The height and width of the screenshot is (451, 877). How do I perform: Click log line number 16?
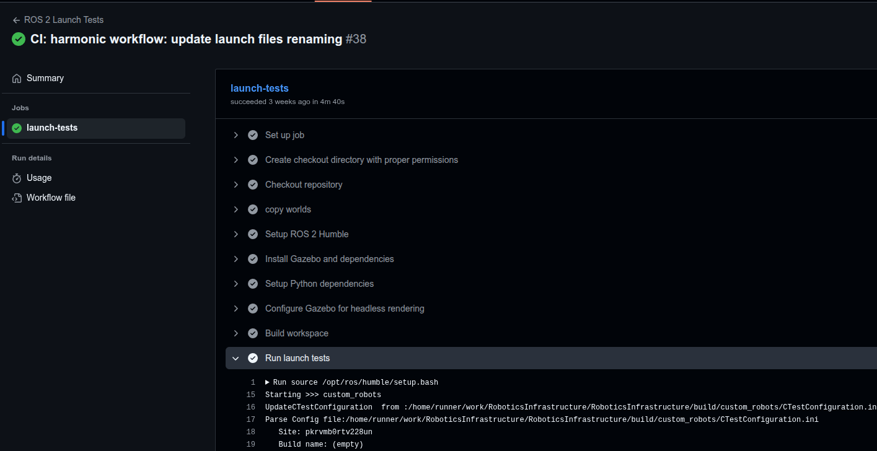tap(251, 407)
